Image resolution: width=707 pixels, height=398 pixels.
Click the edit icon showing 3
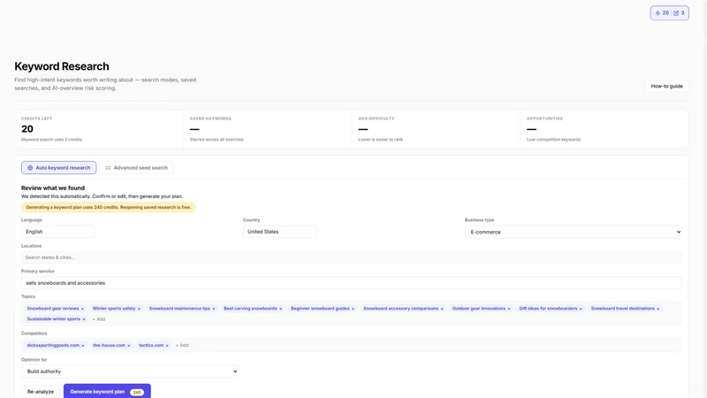tap(676, 13)
